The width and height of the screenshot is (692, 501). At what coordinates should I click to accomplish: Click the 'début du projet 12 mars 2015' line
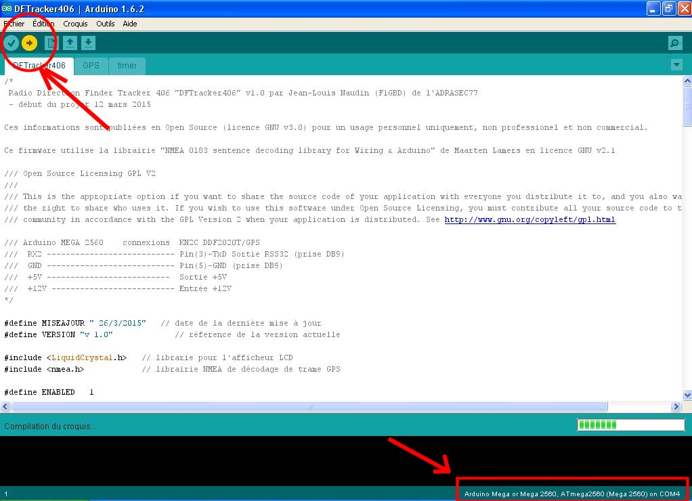point(79,105)
